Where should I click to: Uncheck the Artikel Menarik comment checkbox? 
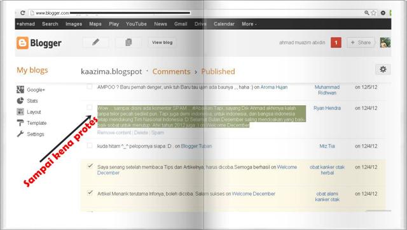pyautogui.click(x=90, y=192)
